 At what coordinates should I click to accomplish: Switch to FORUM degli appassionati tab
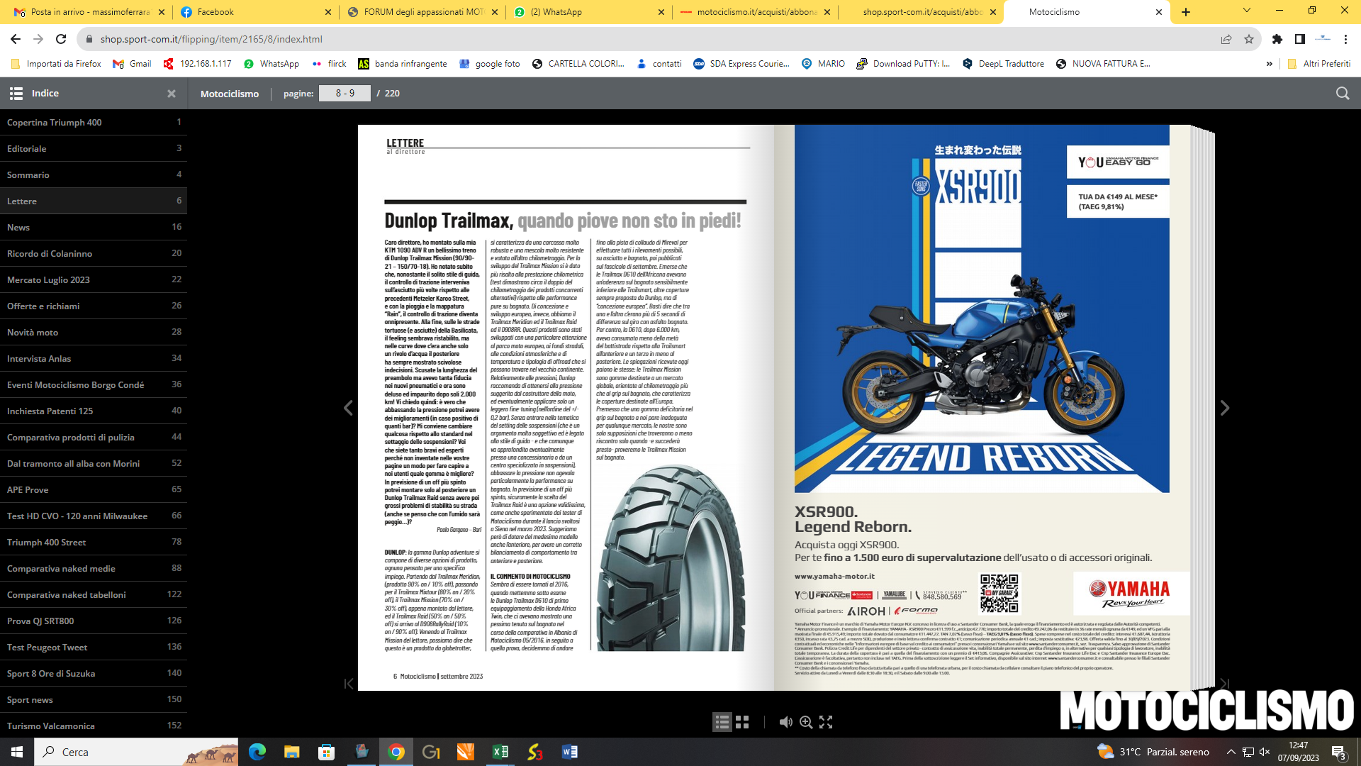point(422,12)
